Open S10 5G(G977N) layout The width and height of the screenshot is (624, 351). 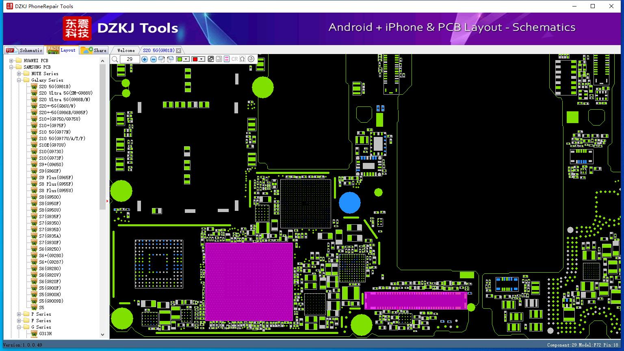click(55, 132)
